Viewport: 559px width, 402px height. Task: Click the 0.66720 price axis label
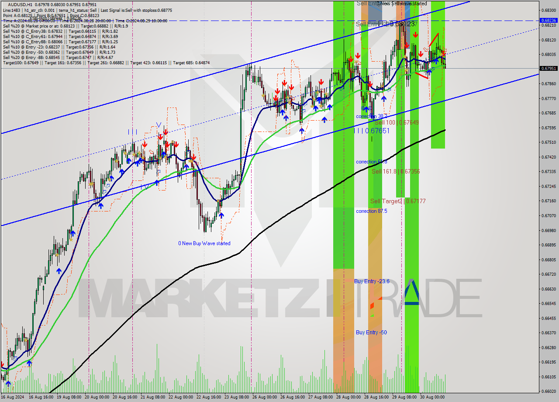(x=549, y=274)
